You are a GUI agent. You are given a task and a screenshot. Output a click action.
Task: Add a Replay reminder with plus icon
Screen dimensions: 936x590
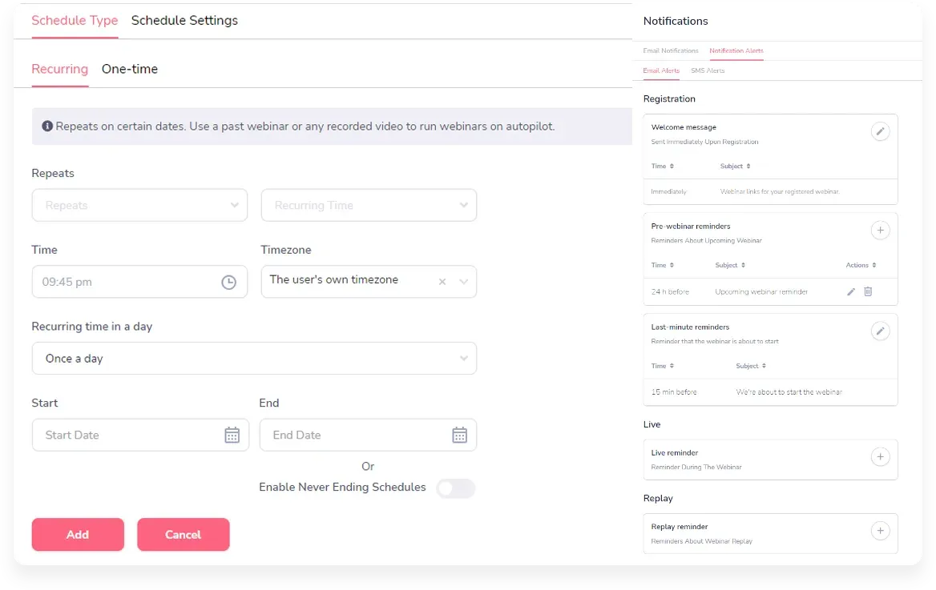880,531
